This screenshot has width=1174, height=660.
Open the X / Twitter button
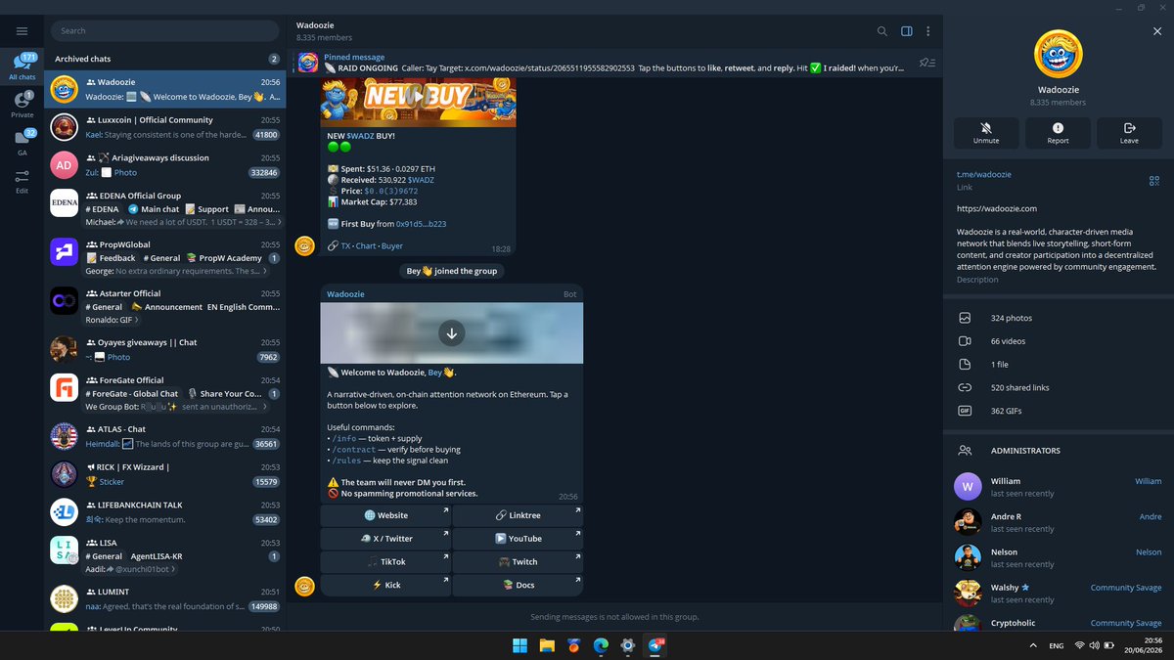tap(385, 539)
